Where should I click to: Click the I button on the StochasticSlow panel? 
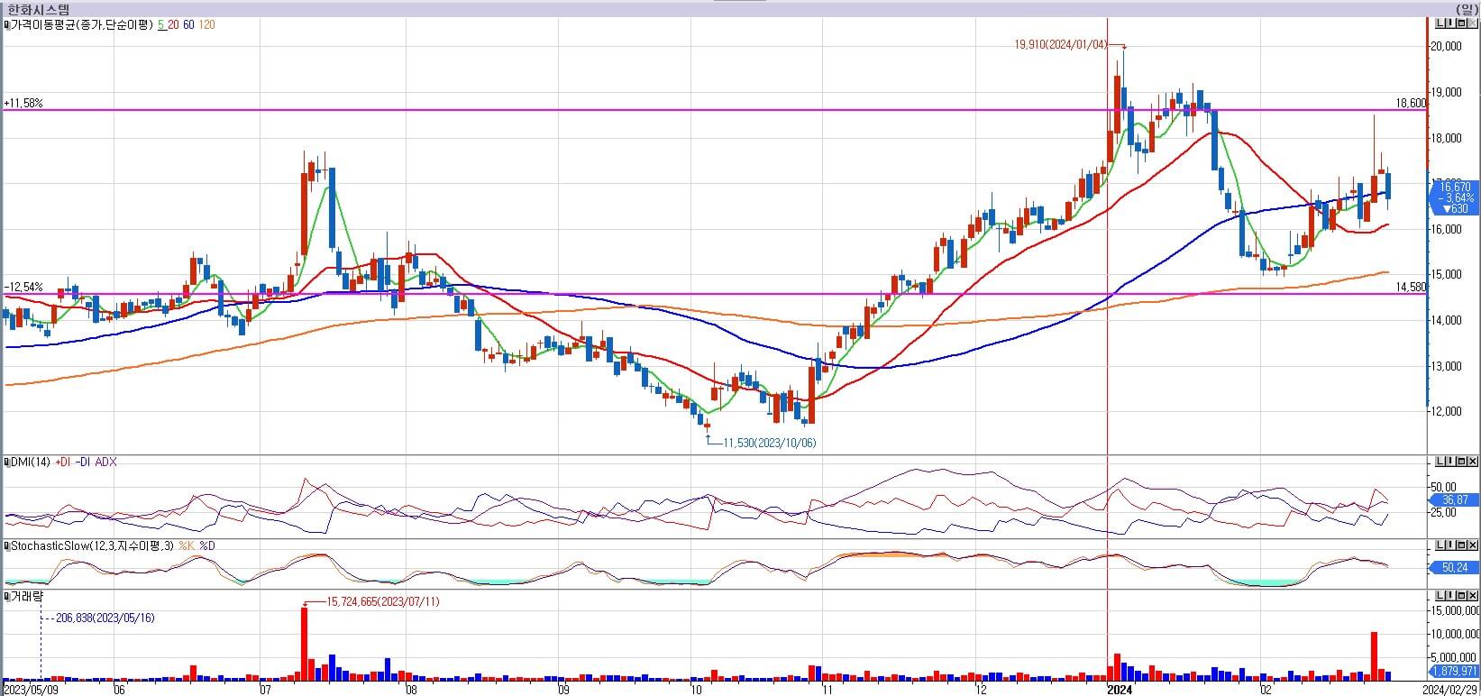pos(1451,546)
